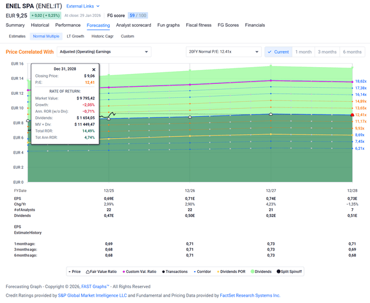Select the 18,62x multiple label
Image resolution: width=370 pixels, height=303 pixels.
click(361, 82)
